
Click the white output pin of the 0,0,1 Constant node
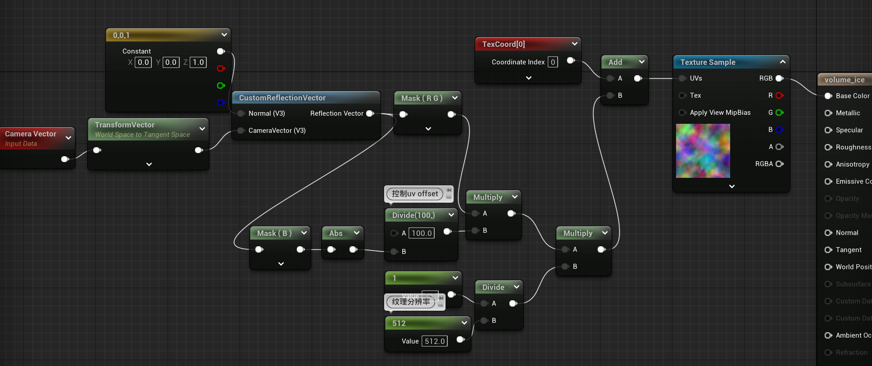point(221,51)
